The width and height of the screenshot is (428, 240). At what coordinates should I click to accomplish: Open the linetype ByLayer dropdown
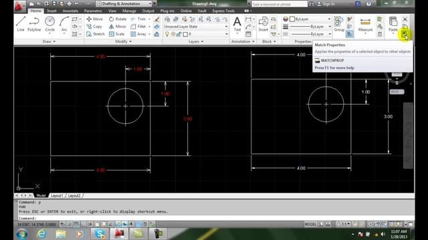coord(310,34)
